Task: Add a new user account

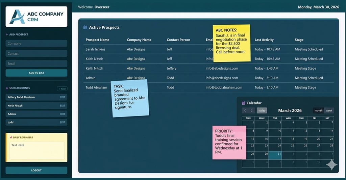Action: (62, 89)
